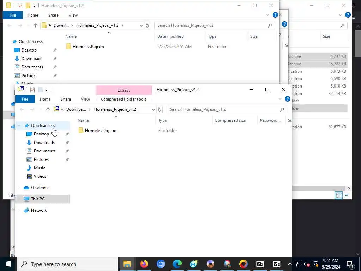The height and width of the screenshot is (271, 361).
Task: Open File menu in front window
Action: pyautogui.click(x=25, y=99)
